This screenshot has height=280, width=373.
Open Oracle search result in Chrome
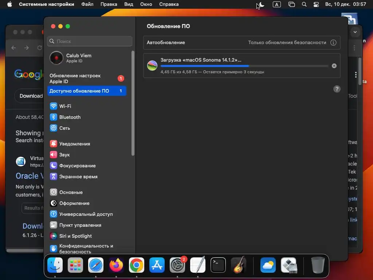(30, 176)
